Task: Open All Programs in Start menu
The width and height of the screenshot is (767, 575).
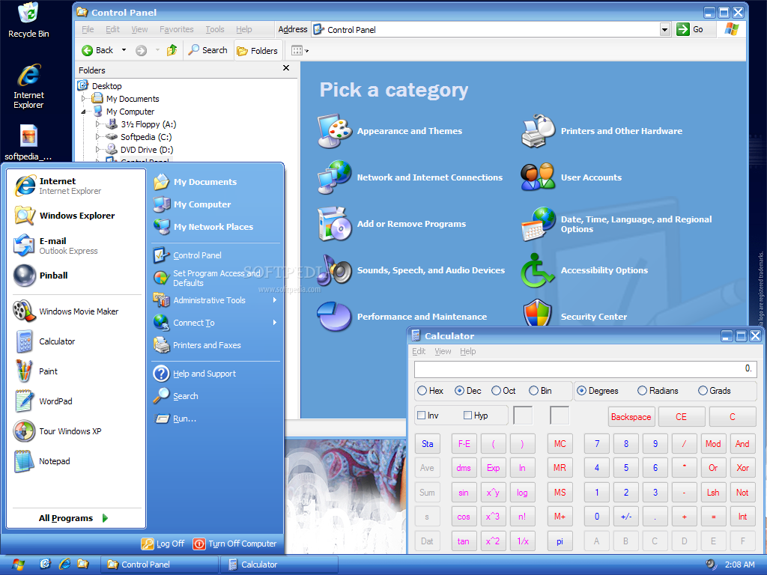Action: [x=74, y=518]
